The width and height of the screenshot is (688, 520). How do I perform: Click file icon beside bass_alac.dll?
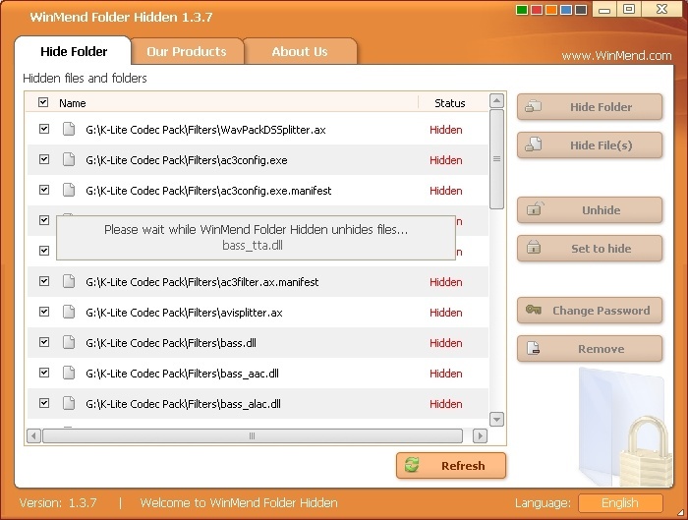pyautogui.click(x=69, y=403)
